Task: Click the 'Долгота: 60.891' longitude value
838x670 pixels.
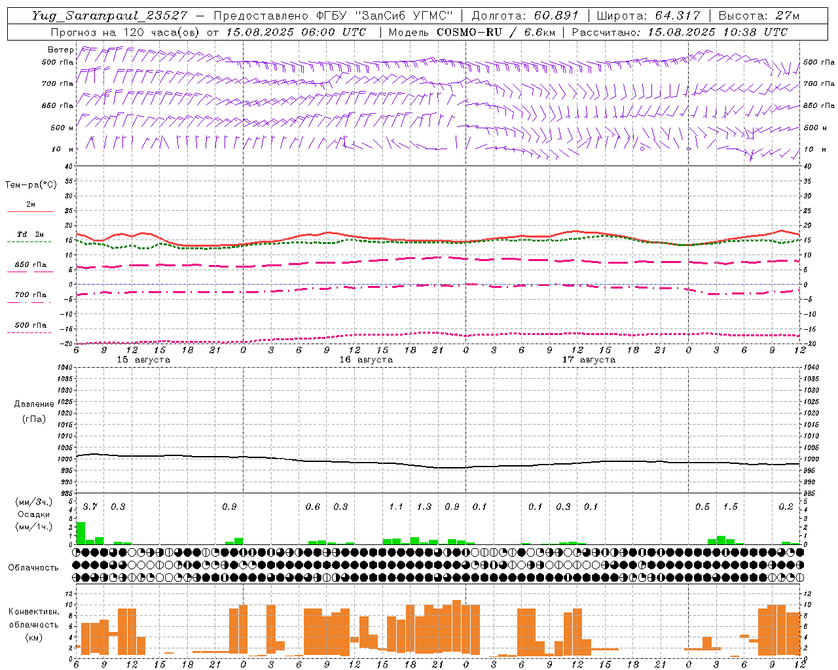Action: 525,16
